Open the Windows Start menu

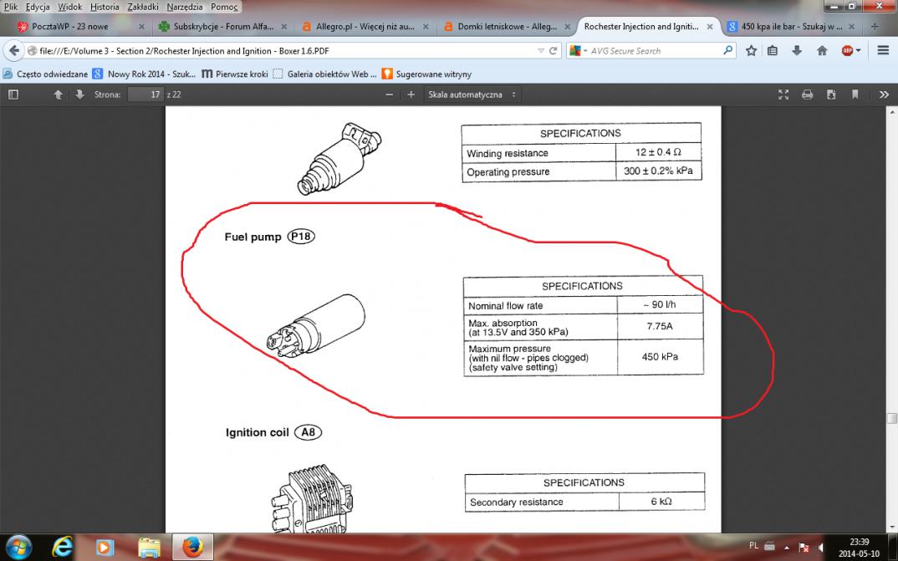click(x=19, y=548)
